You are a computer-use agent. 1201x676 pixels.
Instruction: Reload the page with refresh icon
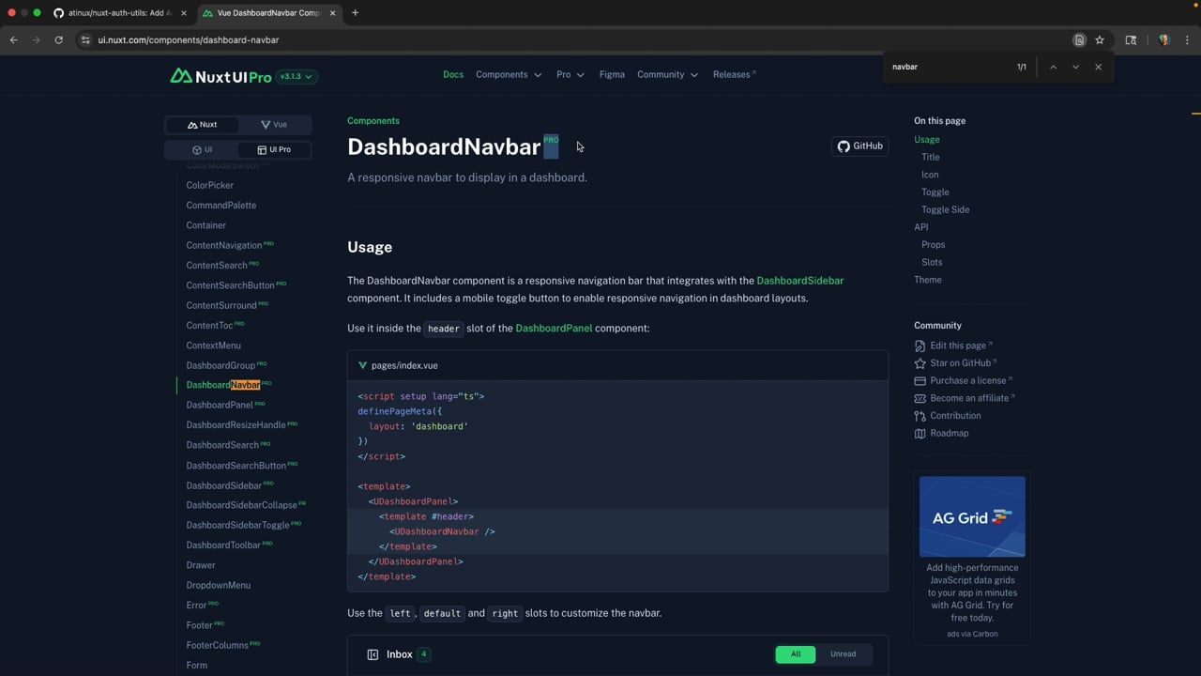[58, 40]
